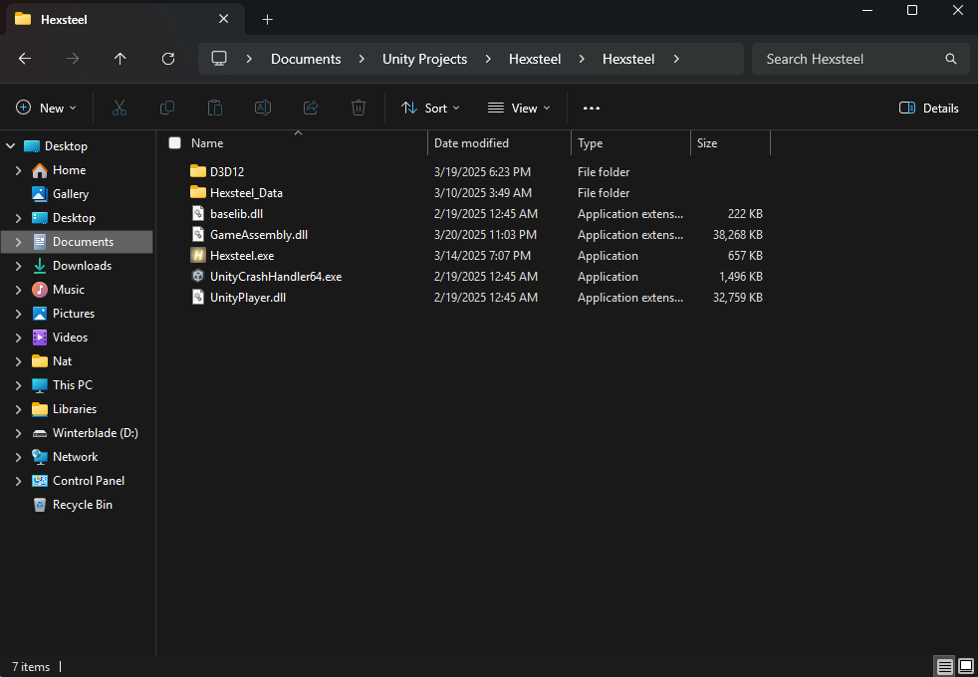Switch to details list view icon in status bar
The width and height of the screenshot is (978, 677).
click(x=944, y=666)
